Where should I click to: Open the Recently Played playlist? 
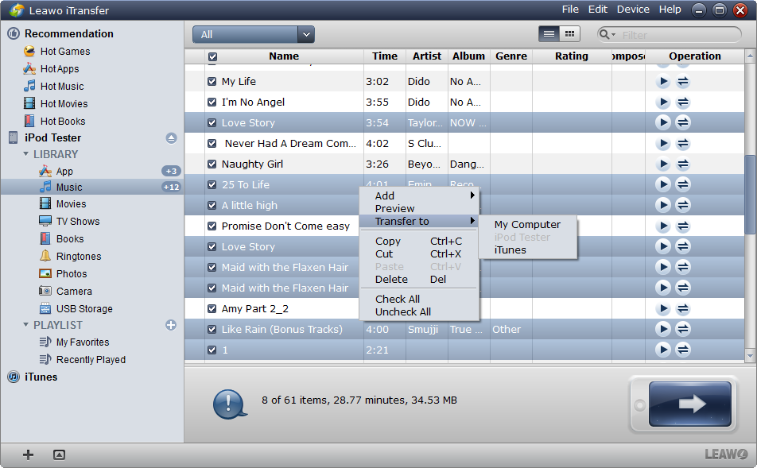[91, 359]
